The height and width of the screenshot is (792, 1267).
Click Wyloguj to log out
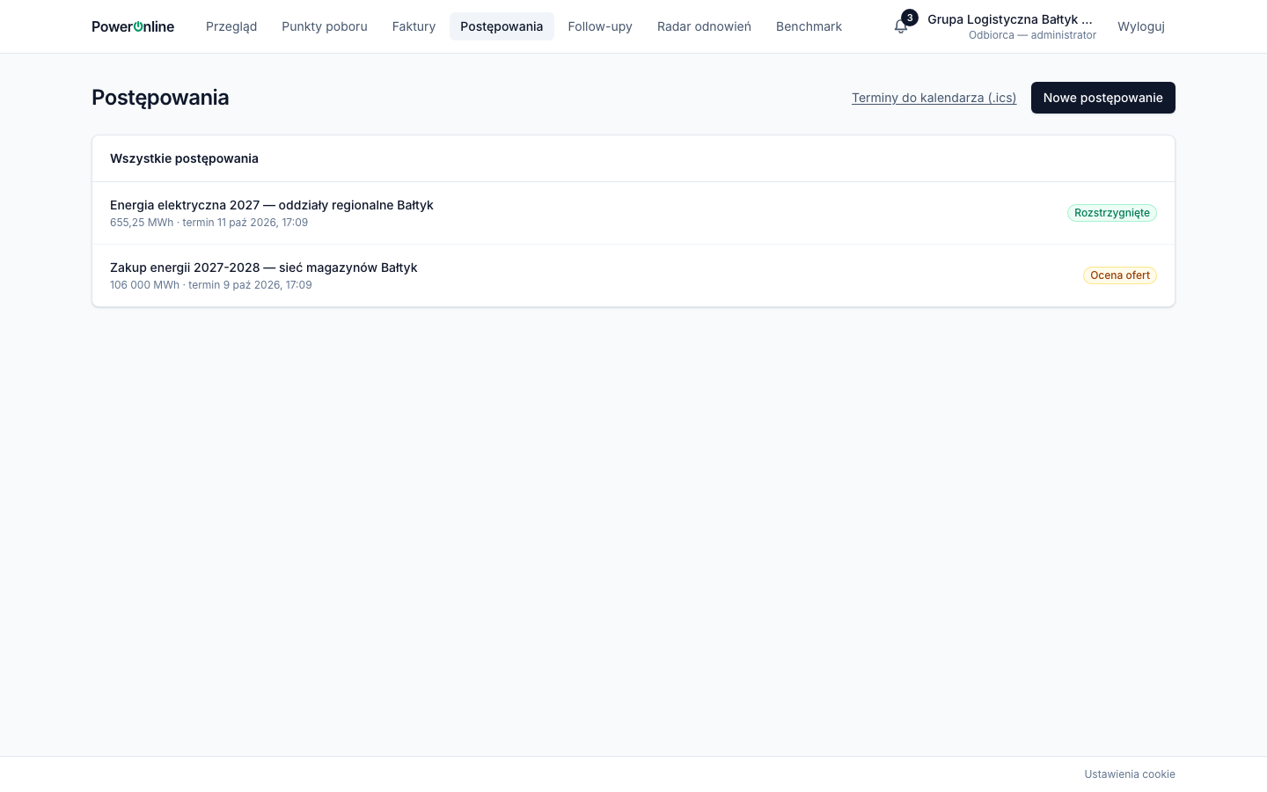(1141, 26)
